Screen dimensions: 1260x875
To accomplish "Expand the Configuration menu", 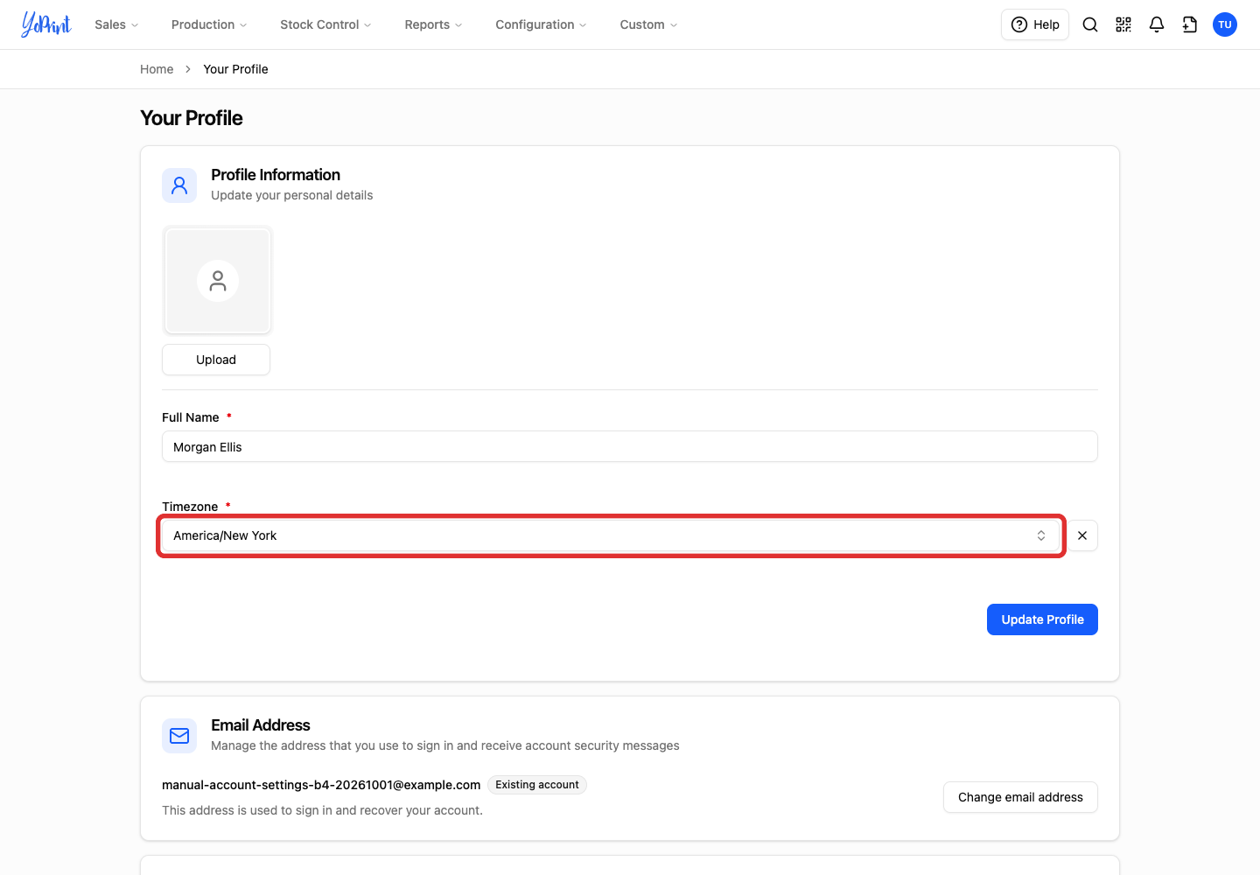I will click(x=541, y=24).
